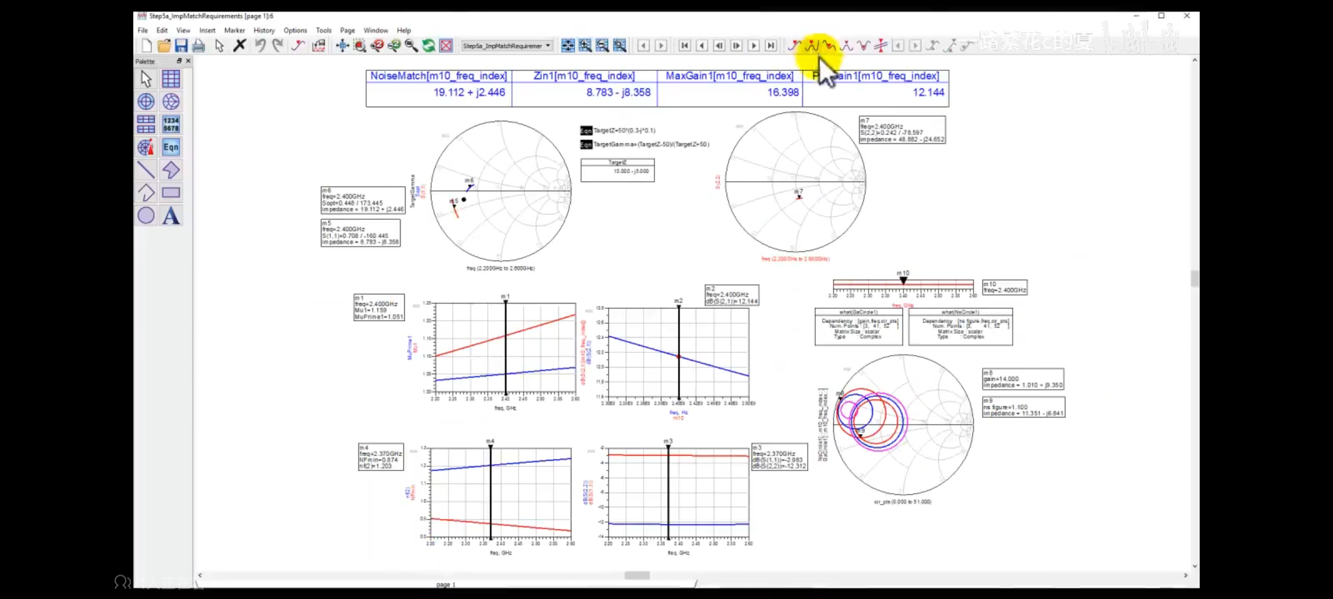Screen dimensions: 1333x599
Task: Select the NoiseMatch table column header
Action: (x=438, y=76)
